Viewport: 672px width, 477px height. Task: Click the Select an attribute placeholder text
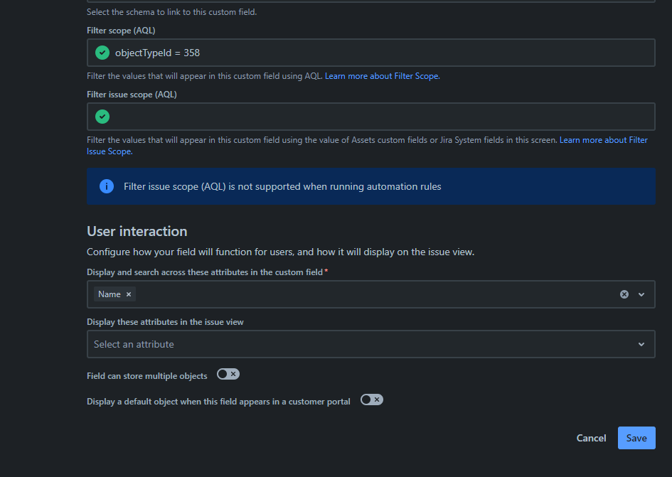134,344
